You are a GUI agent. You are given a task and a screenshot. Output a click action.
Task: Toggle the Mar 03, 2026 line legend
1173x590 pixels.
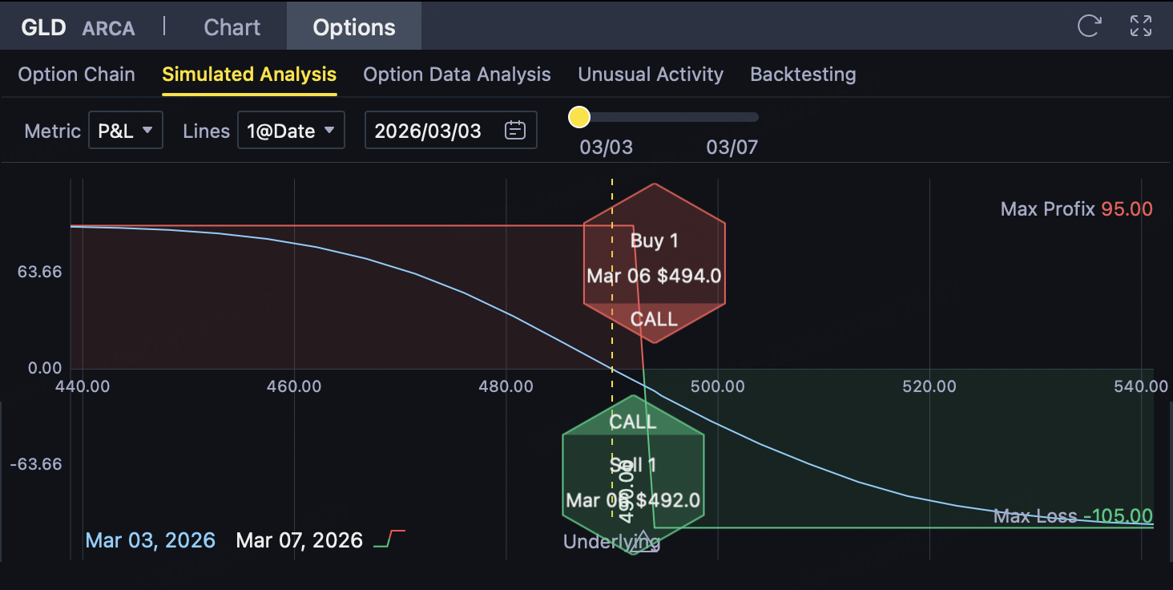150,539
